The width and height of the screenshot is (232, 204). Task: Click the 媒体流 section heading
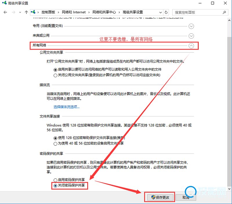click(45, 85)
